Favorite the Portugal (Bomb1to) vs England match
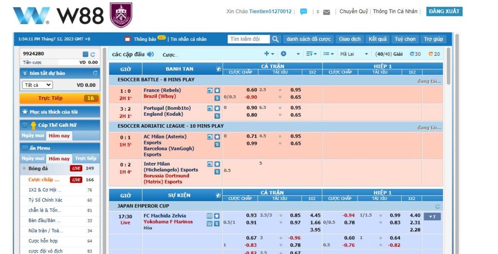The width and height of the screenshot is (498, 254). click(x=217, y=108)
